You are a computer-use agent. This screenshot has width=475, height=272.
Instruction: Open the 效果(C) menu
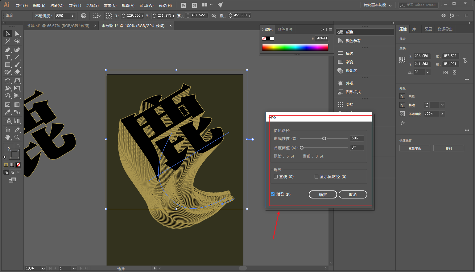[110, 5]
